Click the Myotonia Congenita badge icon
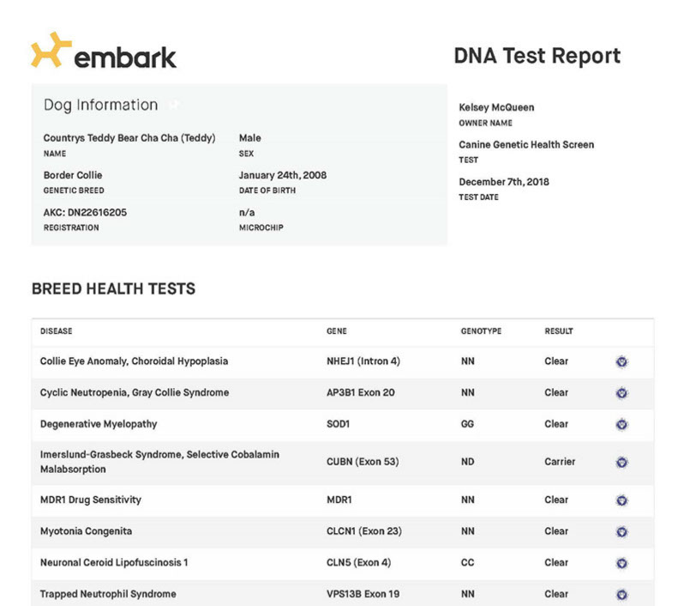 [x=621, y=531]
